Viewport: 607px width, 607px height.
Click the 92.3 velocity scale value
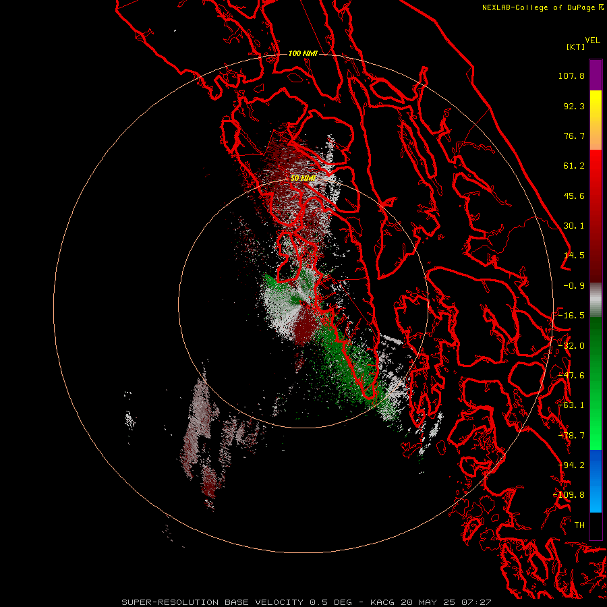[574, 106]
